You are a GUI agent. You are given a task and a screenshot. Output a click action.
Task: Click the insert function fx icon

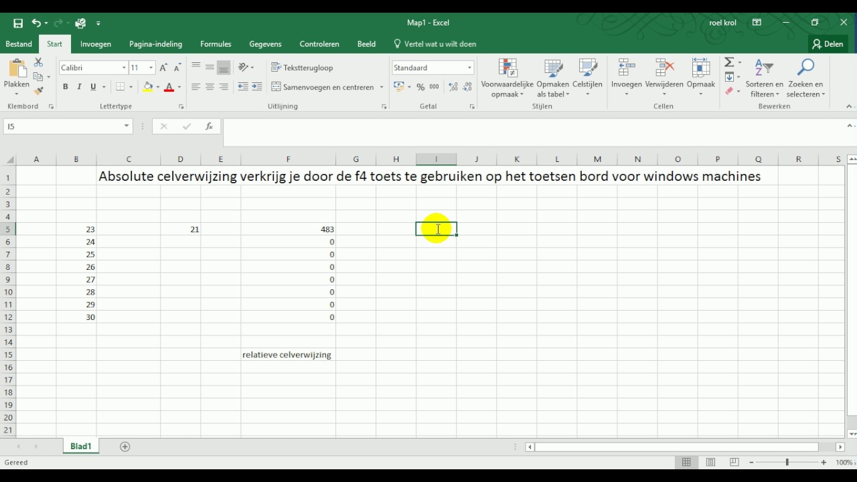click(209, 126)
